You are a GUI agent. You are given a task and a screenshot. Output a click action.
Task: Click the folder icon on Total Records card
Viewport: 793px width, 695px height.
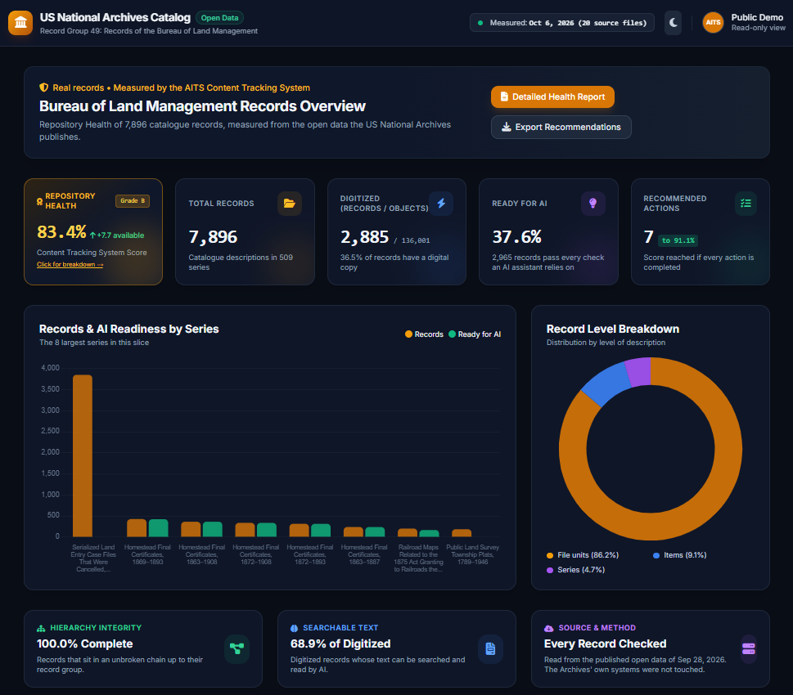pos(289,204)
